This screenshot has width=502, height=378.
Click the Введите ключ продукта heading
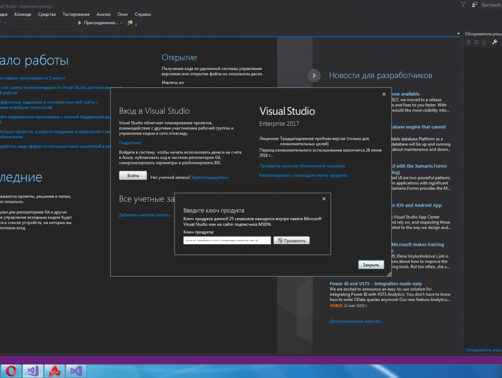pos(214,210)
